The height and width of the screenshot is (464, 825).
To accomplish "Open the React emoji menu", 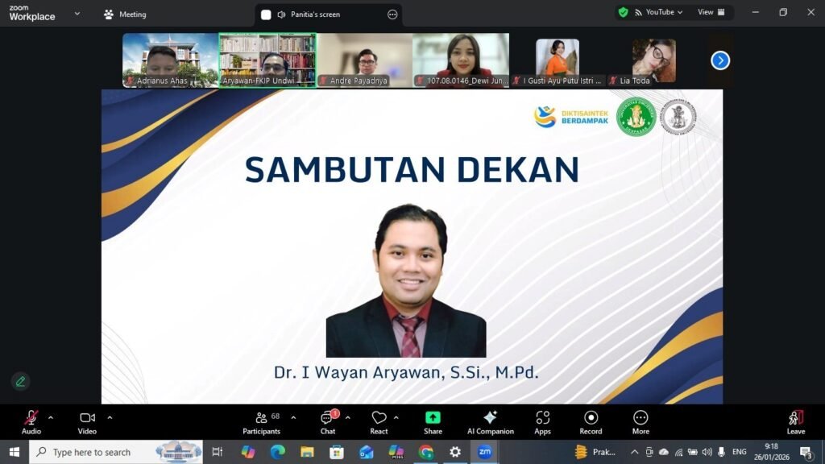I will tap(379, 421).
